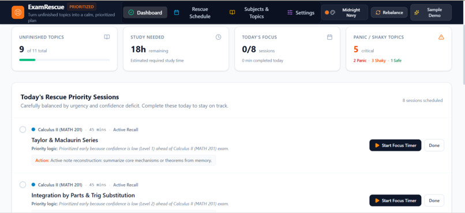Screen dimensions: 465x213
Task: Click the Rebalance button
Action: [389, 13]
